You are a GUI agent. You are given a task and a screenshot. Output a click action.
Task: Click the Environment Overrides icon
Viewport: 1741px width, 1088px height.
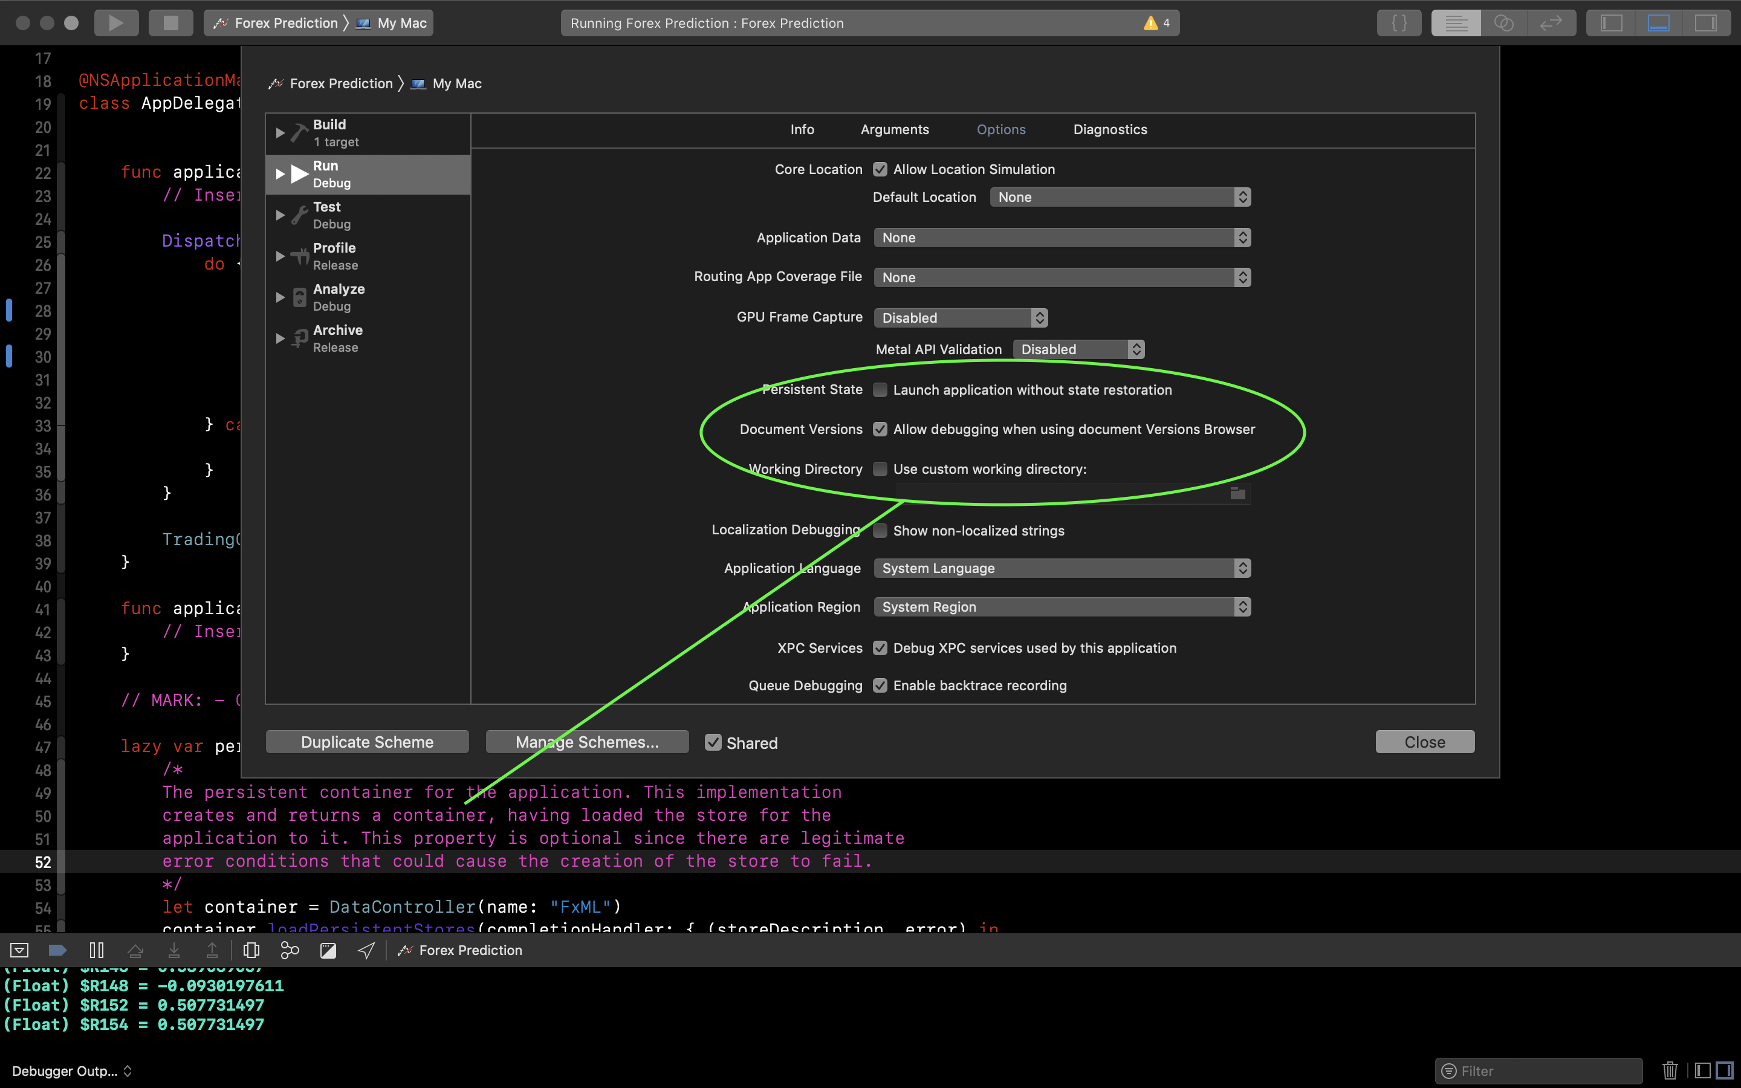pyautogui.click(x=328, y=951)
